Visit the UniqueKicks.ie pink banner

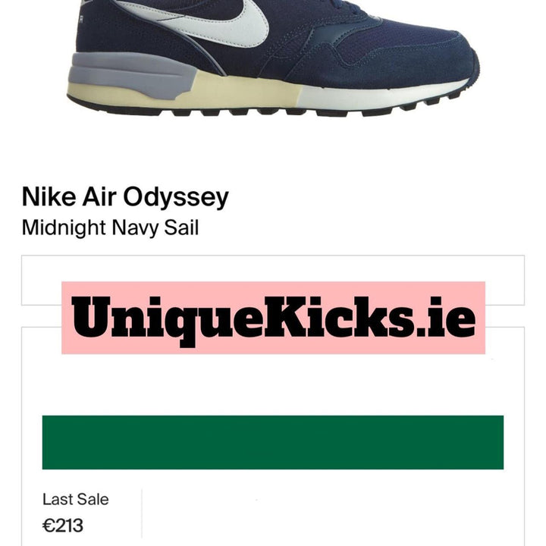point(273,318)
